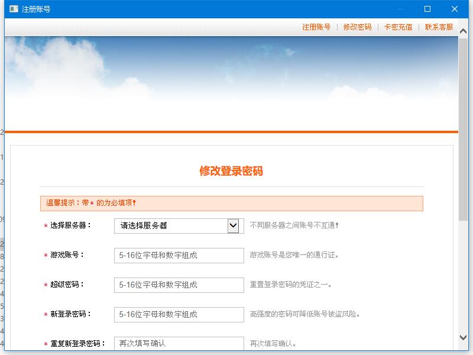This screenshot has width=473, height=355.
Task: Click into the 新登录密码 field
Action: [179, 315]
